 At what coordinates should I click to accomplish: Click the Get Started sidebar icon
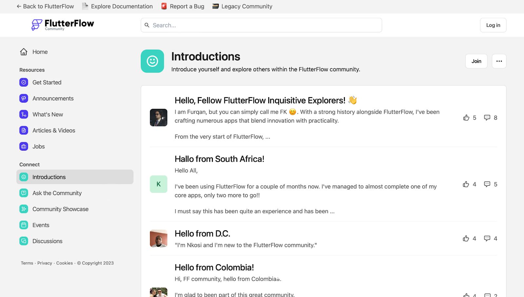point(24,82)
